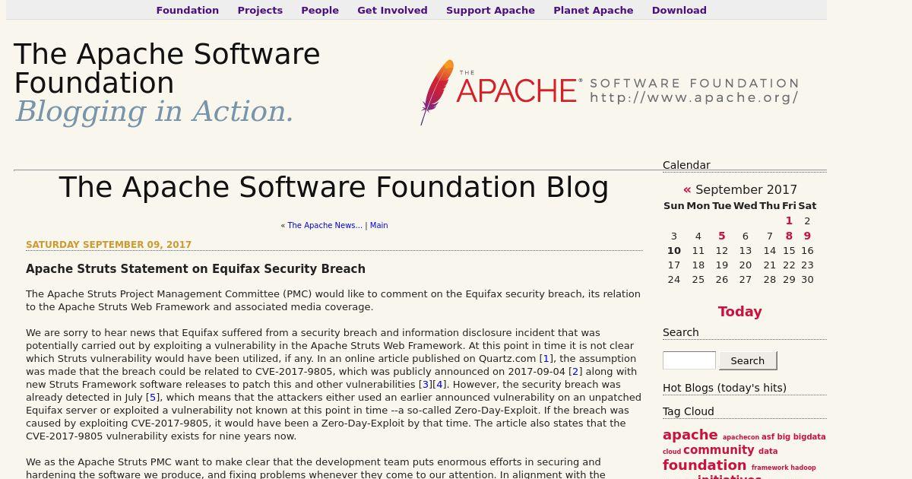
Task: Click the Blogging in Action tagline
Action: point(154,112)
